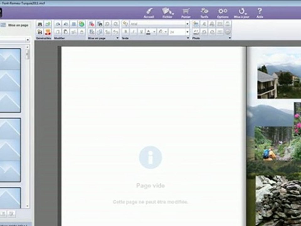Open the dropdown above layout thumbnails
Screen dimensions: 301x226
click(x=28, y=40)
